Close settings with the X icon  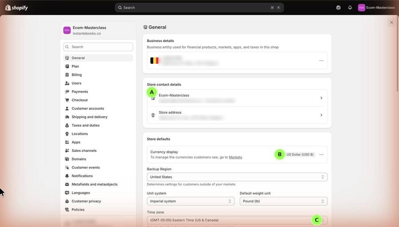[391, 22]
